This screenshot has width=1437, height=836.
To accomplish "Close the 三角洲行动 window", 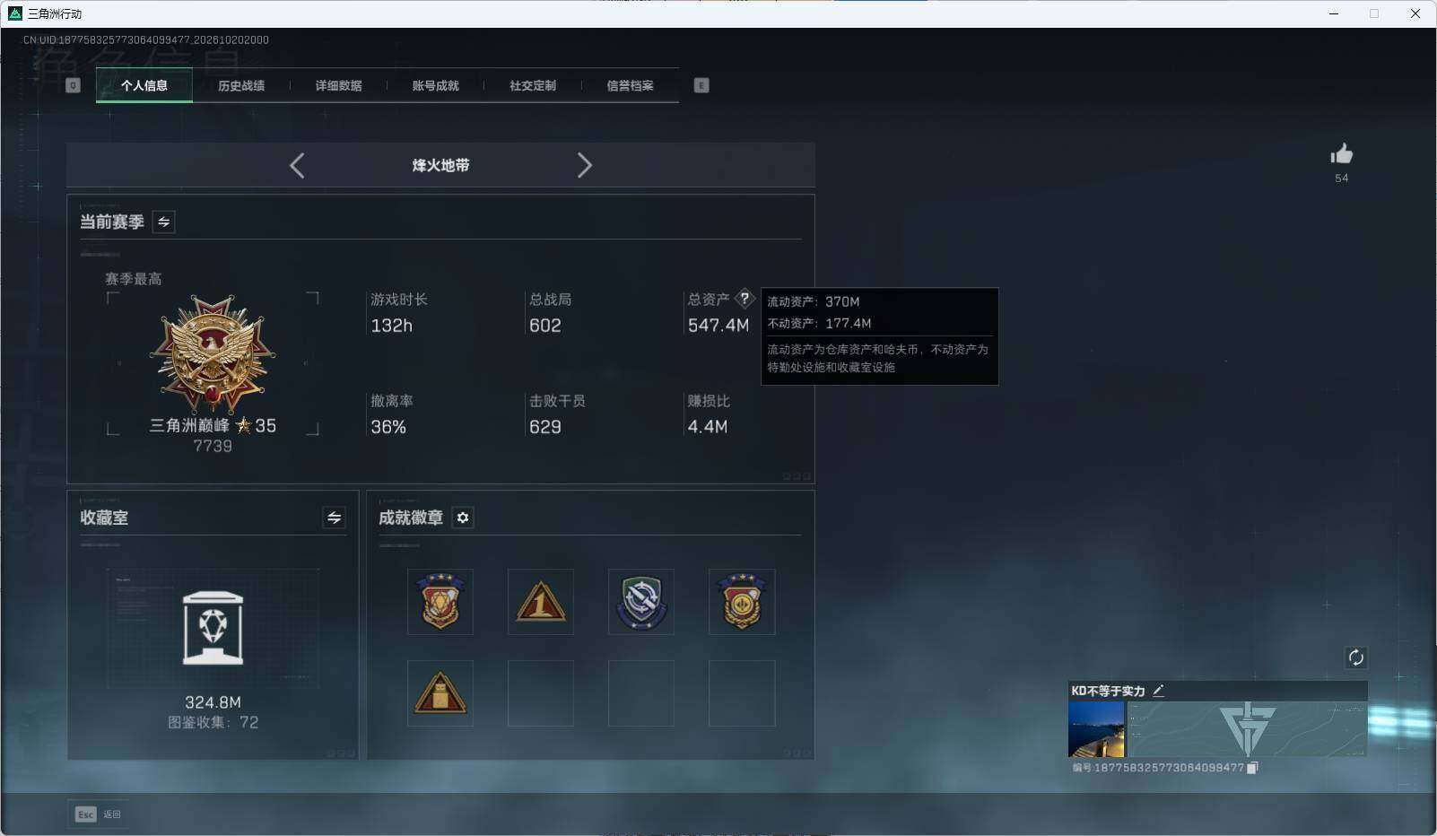I will click(1415, 13).
